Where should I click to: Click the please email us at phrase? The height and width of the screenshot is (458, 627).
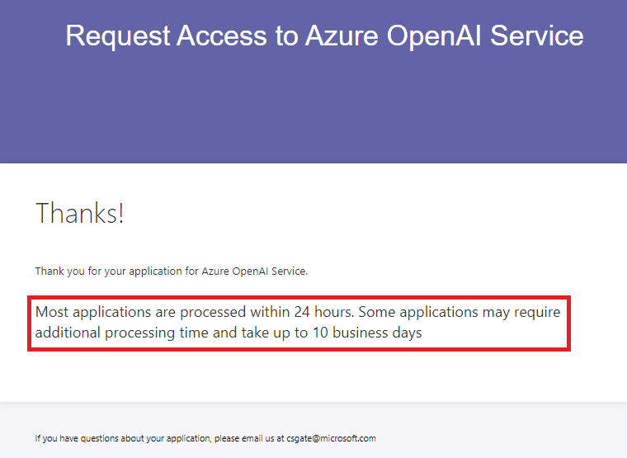click(x=249, y=438)
